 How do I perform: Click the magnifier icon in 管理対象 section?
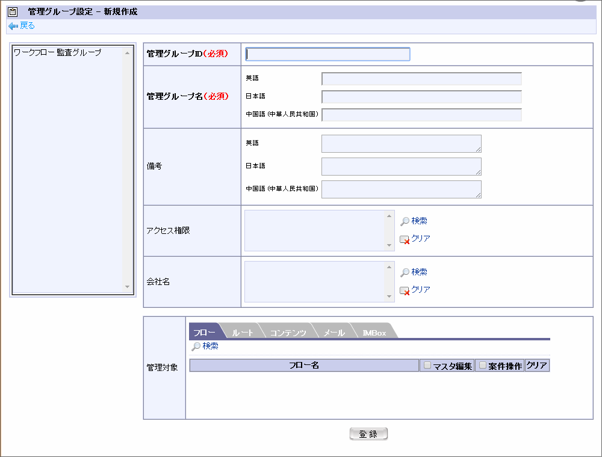coord(196,346)
